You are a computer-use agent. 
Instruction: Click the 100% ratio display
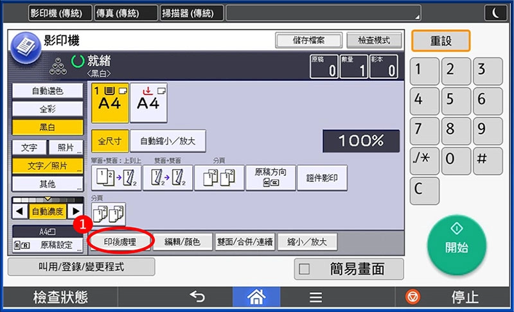[x=361, y=141]
